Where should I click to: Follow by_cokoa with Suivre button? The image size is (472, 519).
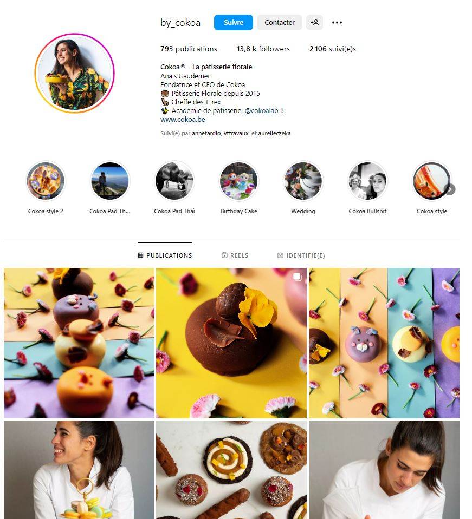[234, 23]
